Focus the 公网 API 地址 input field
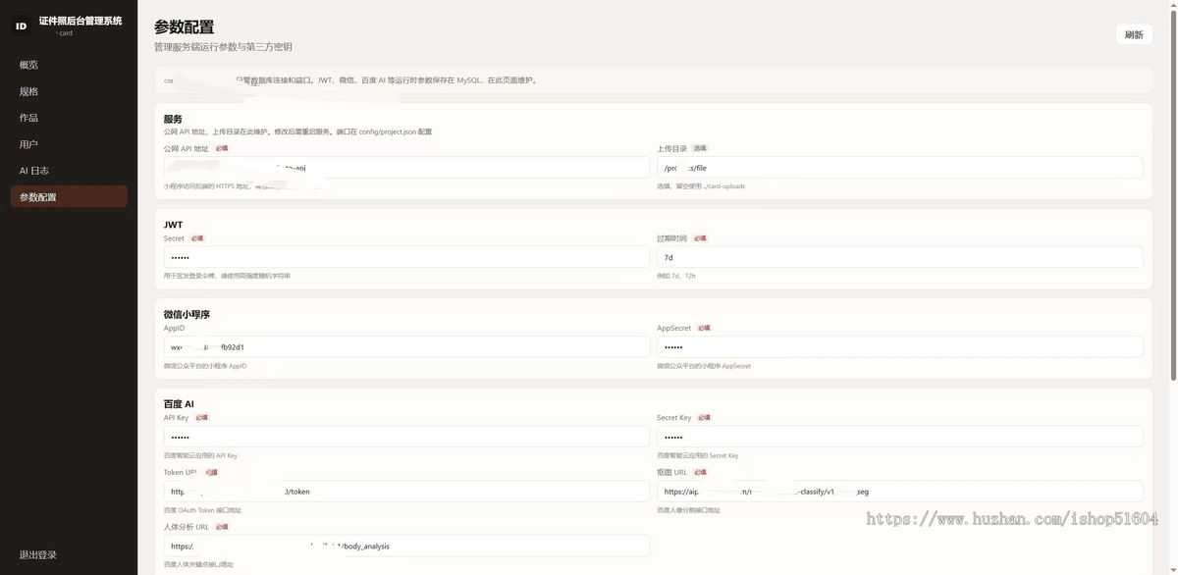 click(406, 168)
